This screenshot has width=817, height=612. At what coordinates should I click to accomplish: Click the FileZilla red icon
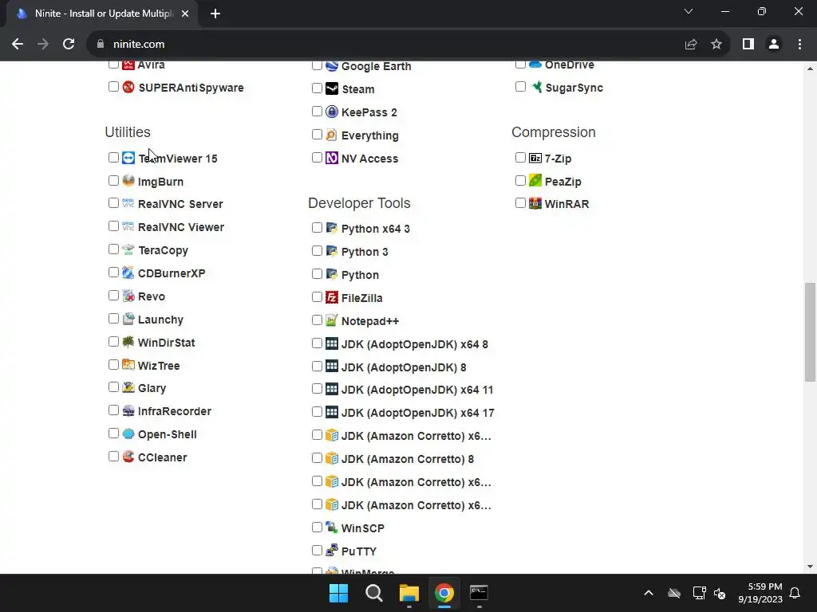[x=332, y=297]
